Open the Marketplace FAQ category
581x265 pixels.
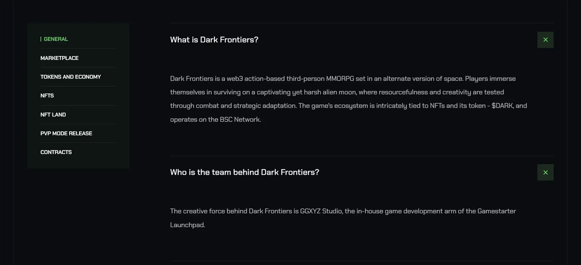(59, 58)
